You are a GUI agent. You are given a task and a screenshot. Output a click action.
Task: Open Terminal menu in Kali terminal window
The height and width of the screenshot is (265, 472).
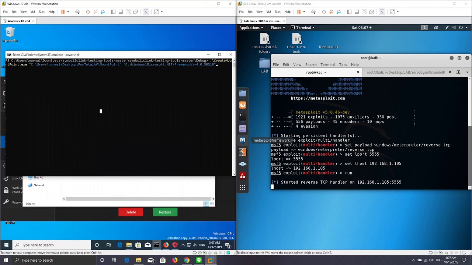[x=328, y=65]
